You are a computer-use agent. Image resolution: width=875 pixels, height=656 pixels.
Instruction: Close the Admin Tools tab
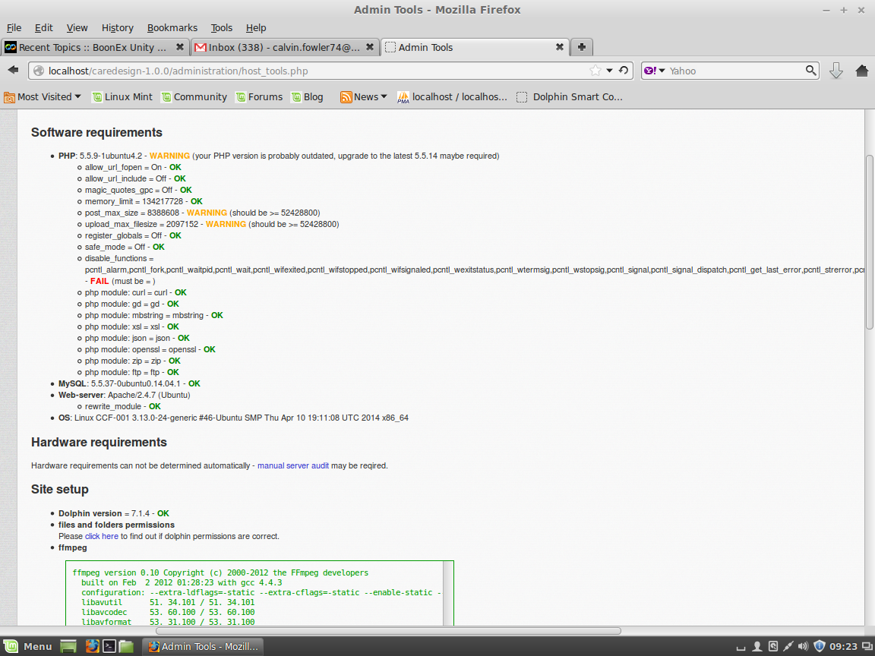pyautogui.click(x=560, y=47)
